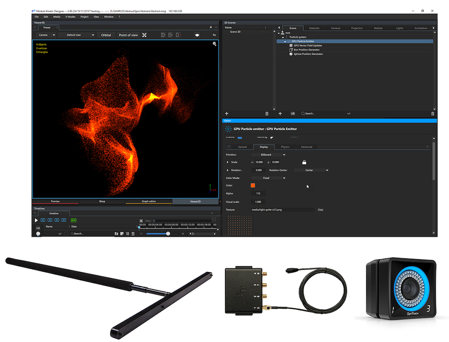This screenshot has height=342, width=449.
Task: Click the scale lock padlock icon
Action: [x=304, y=162]
